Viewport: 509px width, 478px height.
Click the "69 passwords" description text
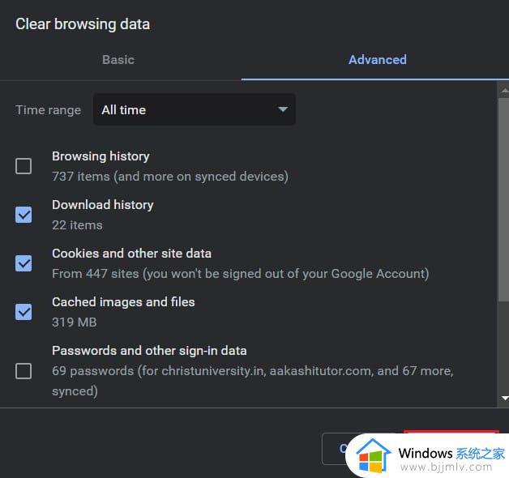[253, 381]
